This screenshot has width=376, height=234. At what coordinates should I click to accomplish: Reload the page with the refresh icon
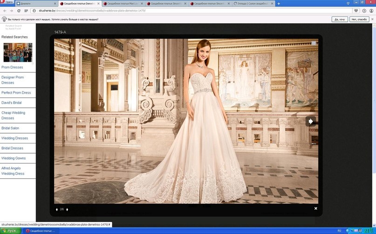point(20,10)
